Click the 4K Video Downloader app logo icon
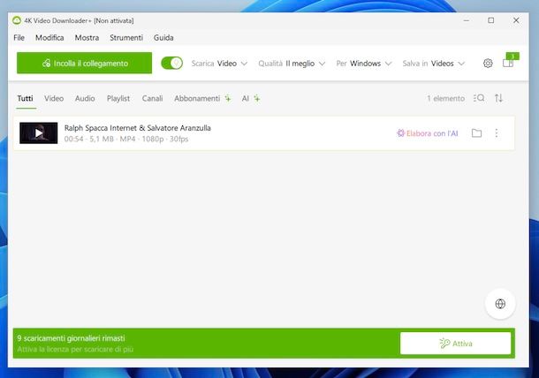This screenshot has height=378, width=539. pos(17,20)
